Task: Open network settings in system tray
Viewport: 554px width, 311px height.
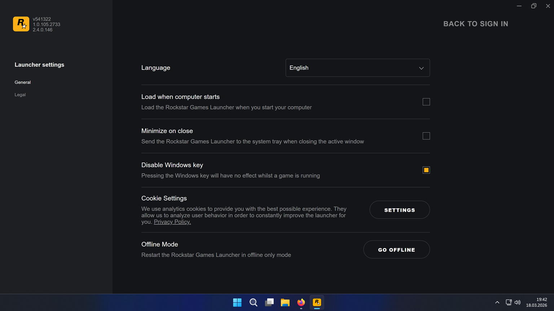Action: click(509, 302)
